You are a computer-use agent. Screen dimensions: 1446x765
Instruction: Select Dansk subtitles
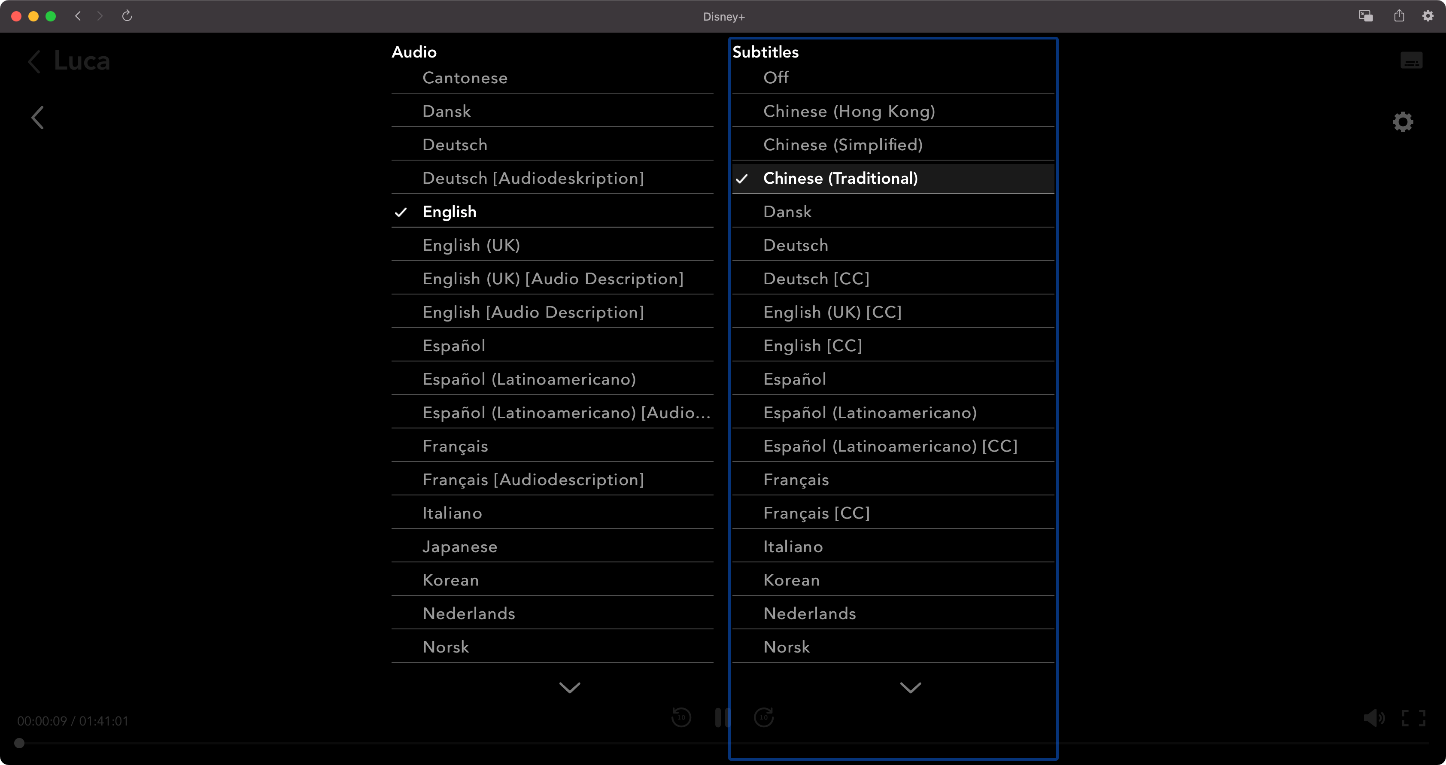pos(893,212)
